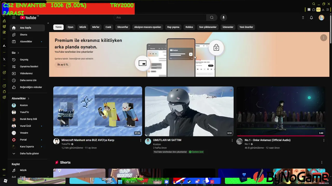Click the page vertical scrollbar thumb
Screen dimensions: 332x186
[x=330, y=29]
